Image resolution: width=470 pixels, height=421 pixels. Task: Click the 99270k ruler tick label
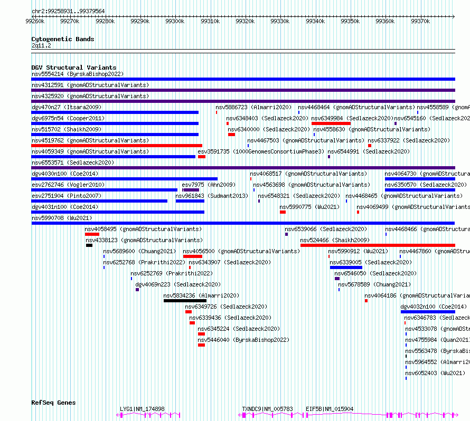click(x=70, y=21)
